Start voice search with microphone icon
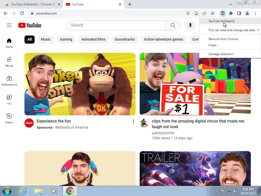Viewport: 261px width, 196px height. click(190, 25)
